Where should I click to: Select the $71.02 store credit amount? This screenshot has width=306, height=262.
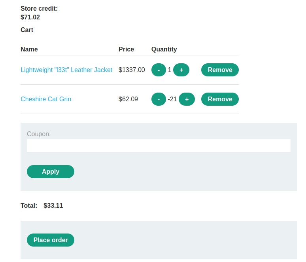(30, 17)
